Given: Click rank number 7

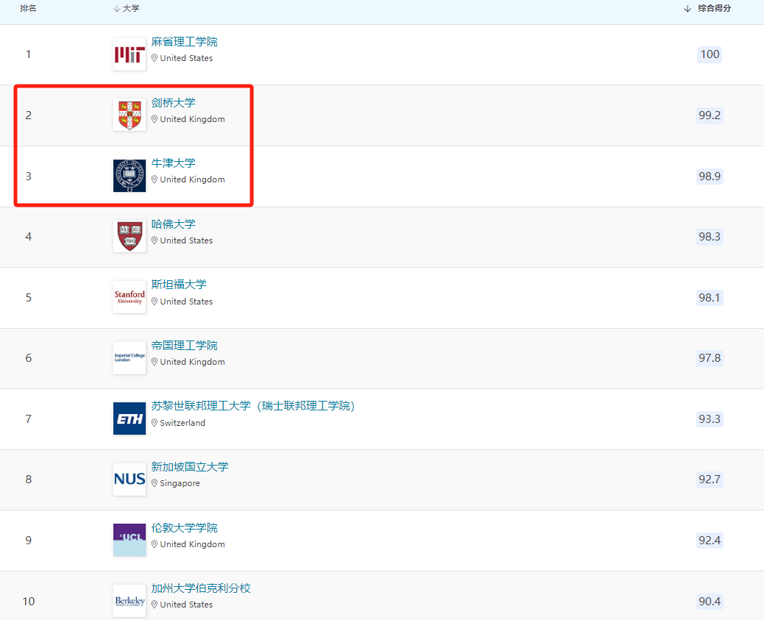Looking at the screenshot, I should pos(28,419).
